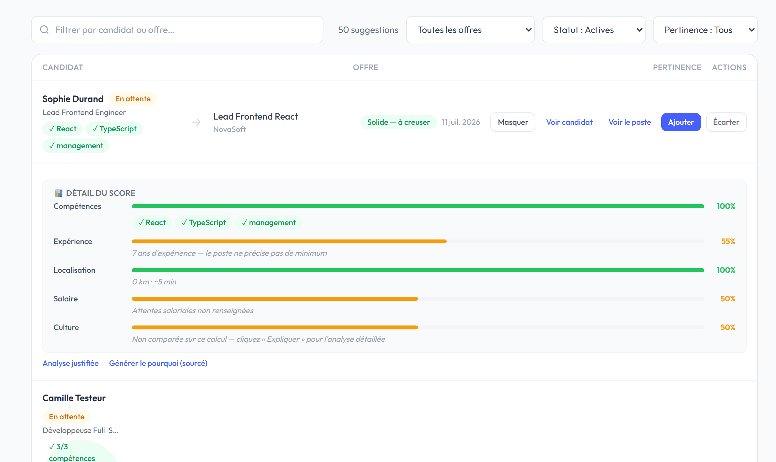Click the OFFRE column header
776x462 pixels.
click(366, 67)
